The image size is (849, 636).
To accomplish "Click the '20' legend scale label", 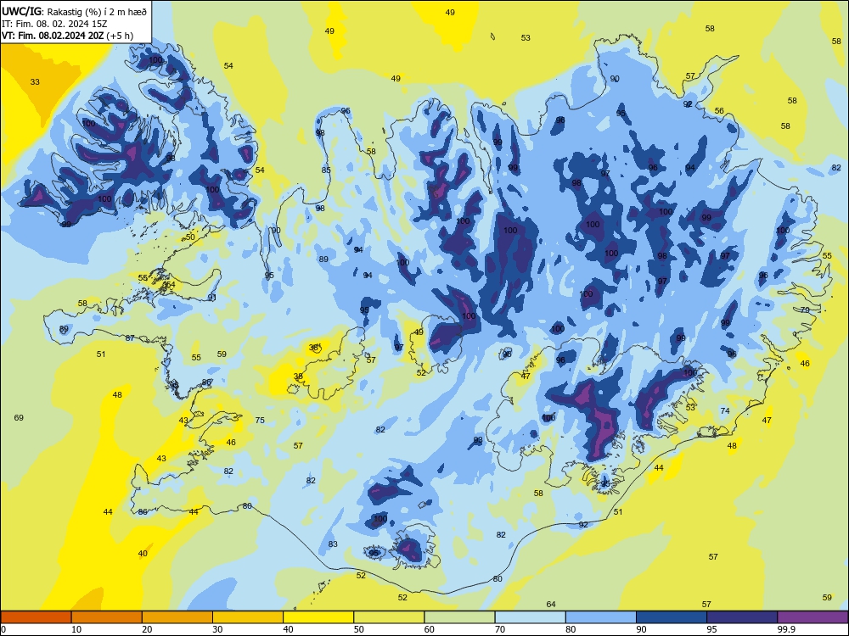I will [147, 629].
